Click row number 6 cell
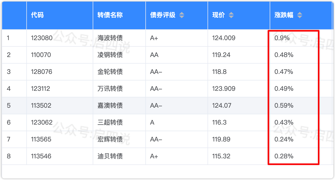 coord(9,122)
